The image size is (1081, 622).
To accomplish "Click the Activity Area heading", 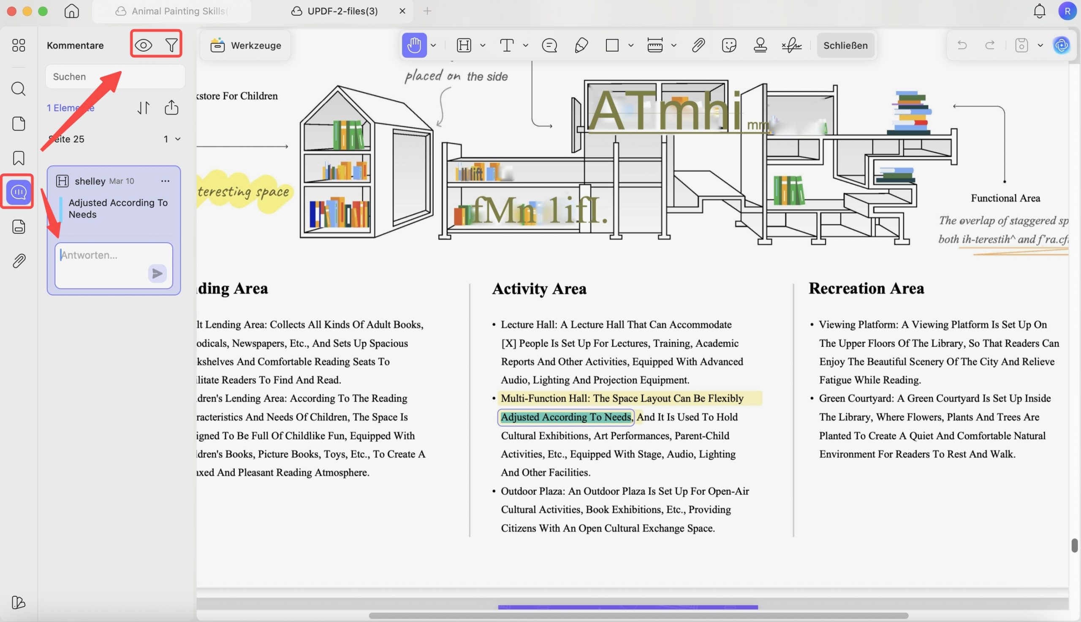I will tap(539, 289).
